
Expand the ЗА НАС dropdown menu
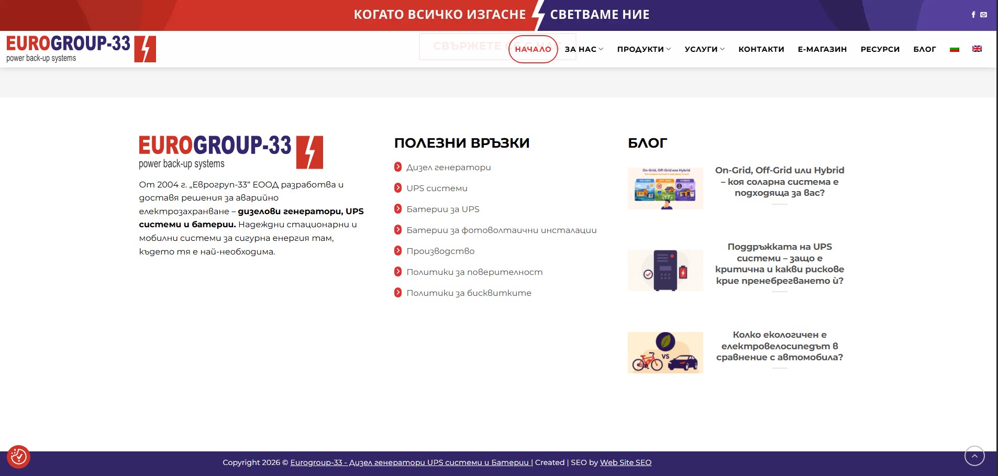[584, 49]
